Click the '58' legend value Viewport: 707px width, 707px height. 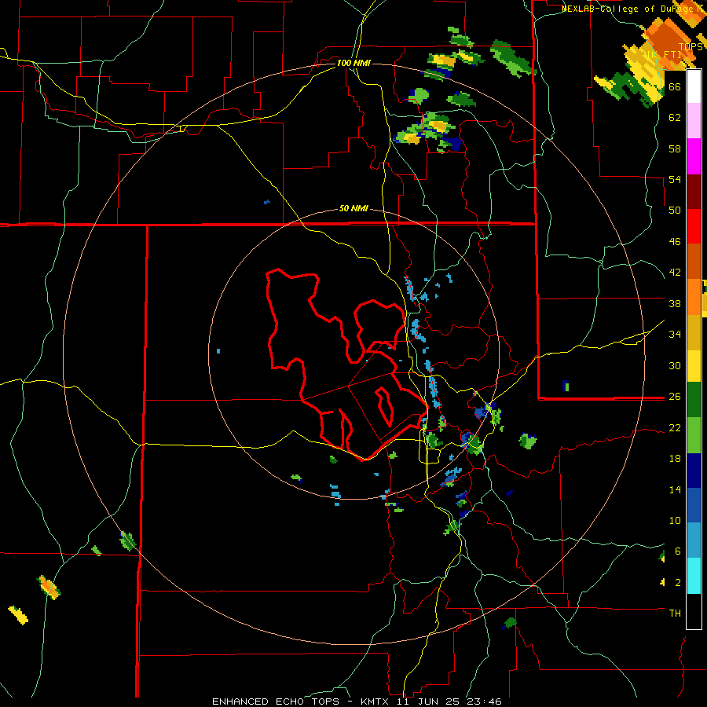tap(675, 148)
